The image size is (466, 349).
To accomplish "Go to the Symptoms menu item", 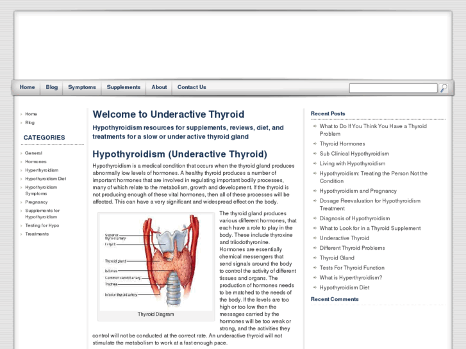I will tap(82, 87).
